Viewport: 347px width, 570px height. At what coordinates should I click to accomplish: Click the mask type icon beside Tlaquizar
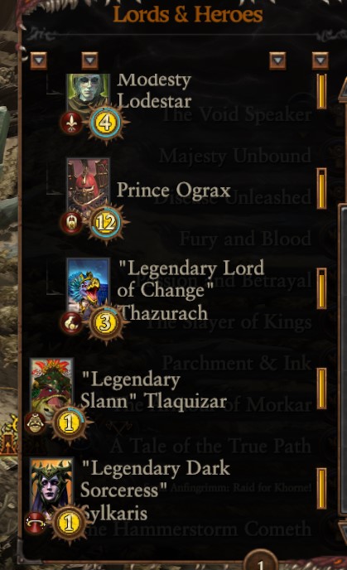pyautogui.click(x=35, y=423)
